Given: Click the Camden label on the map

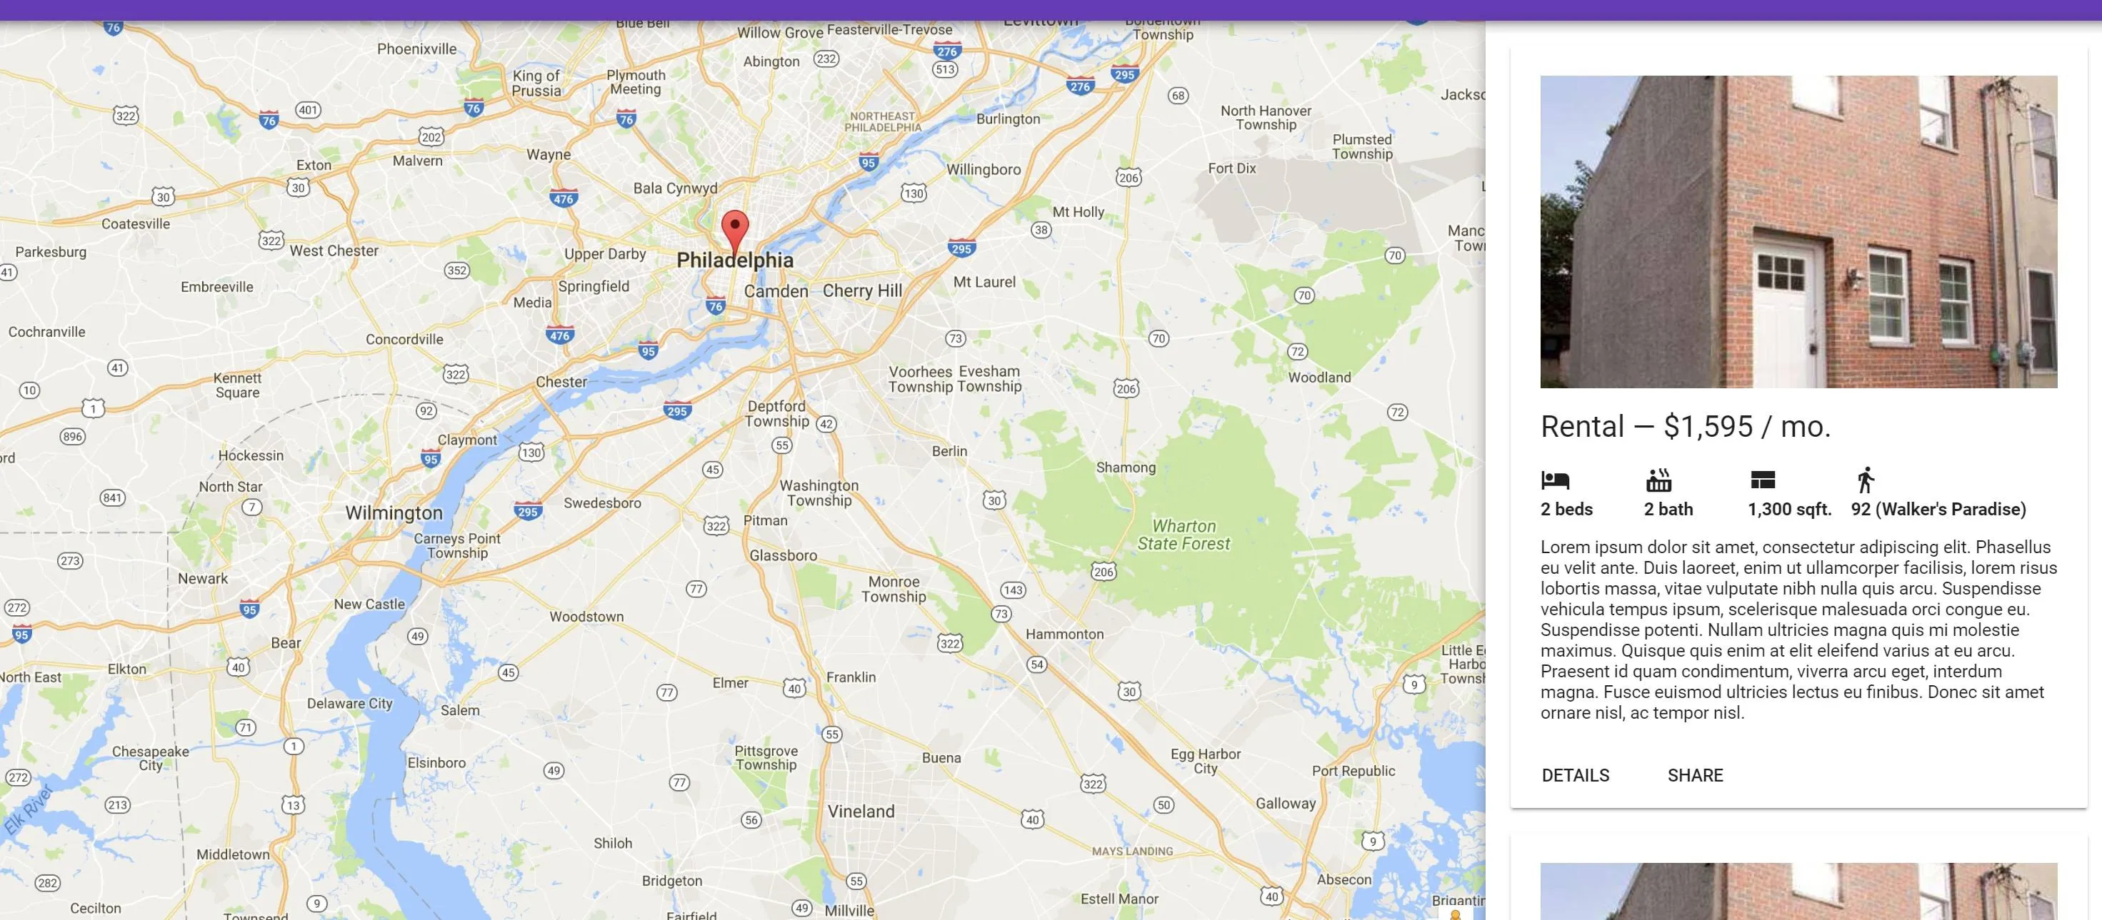Looking at the screenshot, I should point(776,291).
